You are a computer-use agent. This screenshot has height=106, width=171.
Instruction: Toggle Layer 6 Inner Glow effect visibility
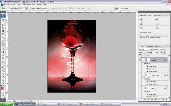tap(147, 69)
